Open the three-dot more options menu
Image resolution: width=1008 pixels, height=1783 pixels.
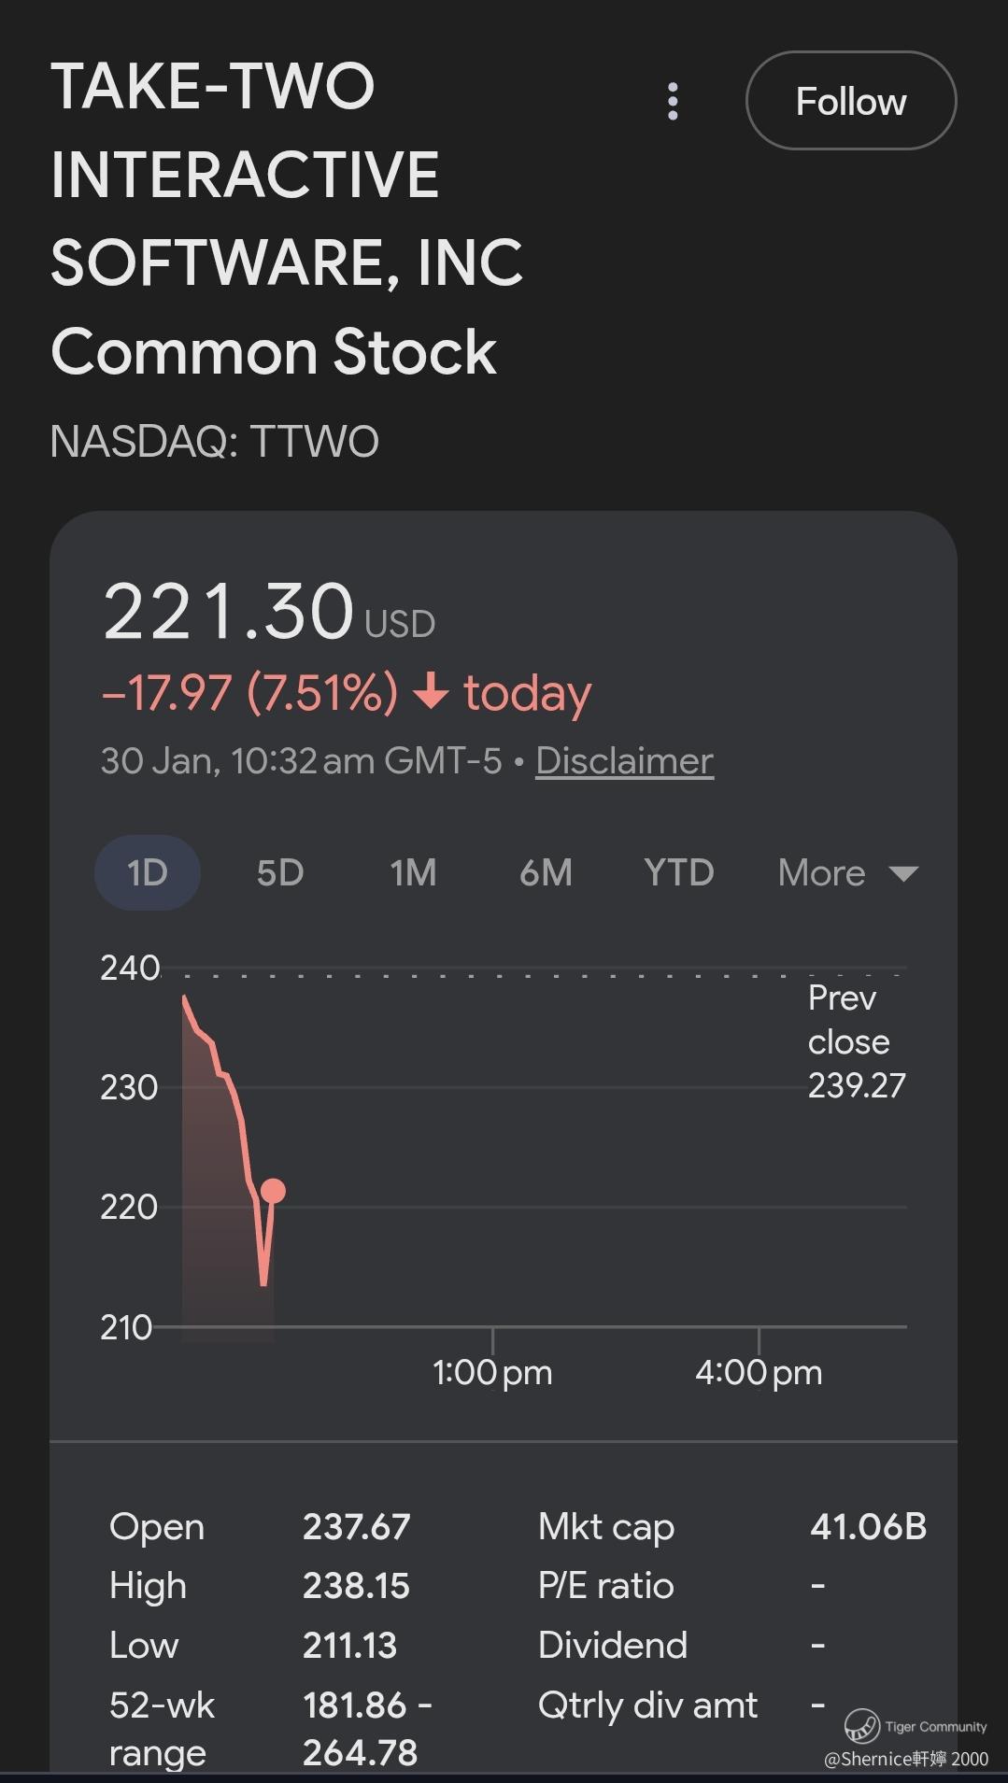click(673, 101)
